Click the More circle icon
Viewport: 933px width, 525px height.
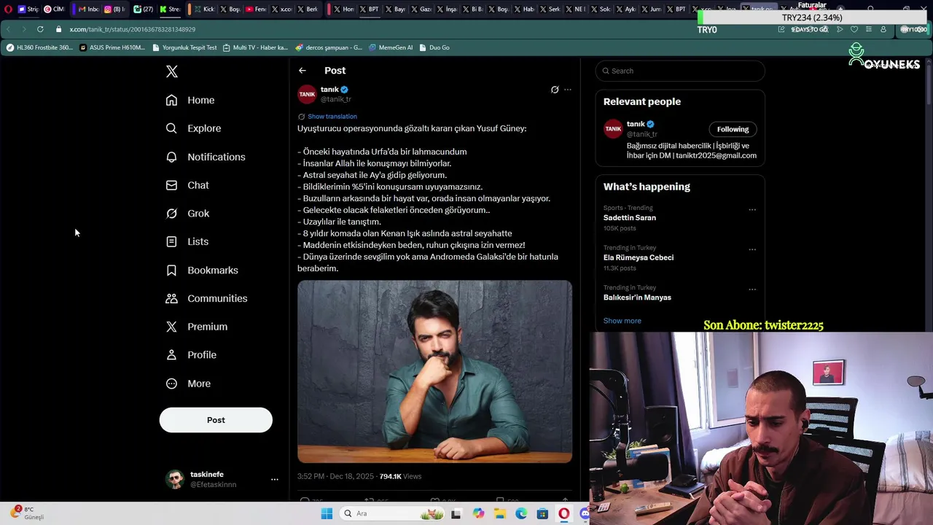[171, 384]
